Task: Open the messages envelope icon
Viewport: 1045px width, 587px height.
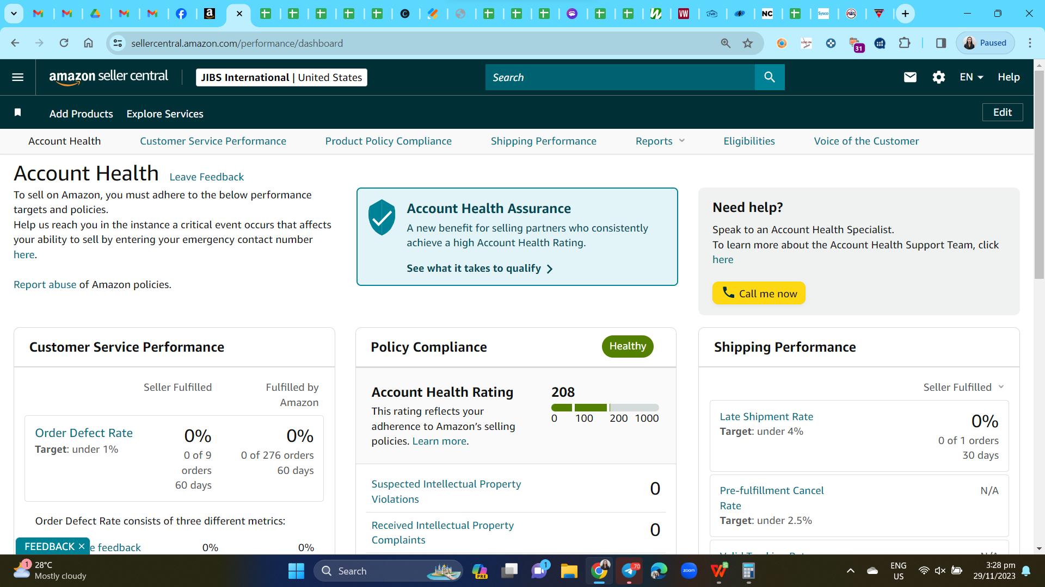Action: [x=910, y=77]
